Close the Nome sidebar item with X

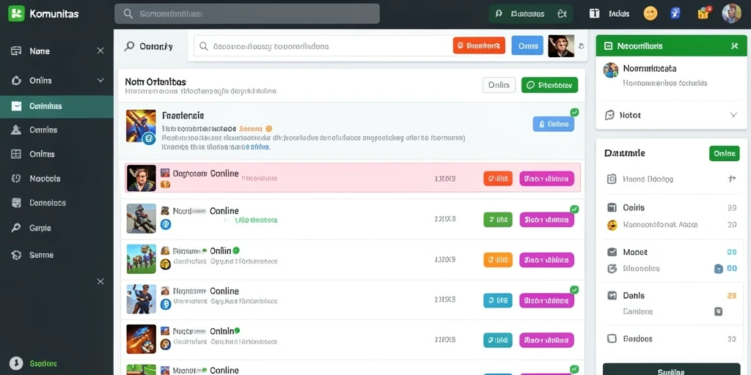(x=100, y=51)
